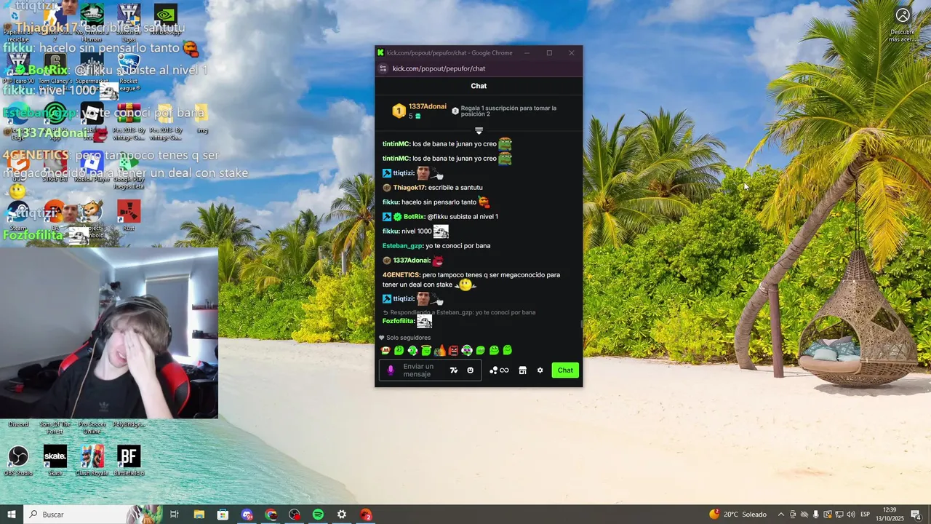The image size is (931, 524).
Task: Click username Fozfofilita in the chat
Action: coord(399,321)
